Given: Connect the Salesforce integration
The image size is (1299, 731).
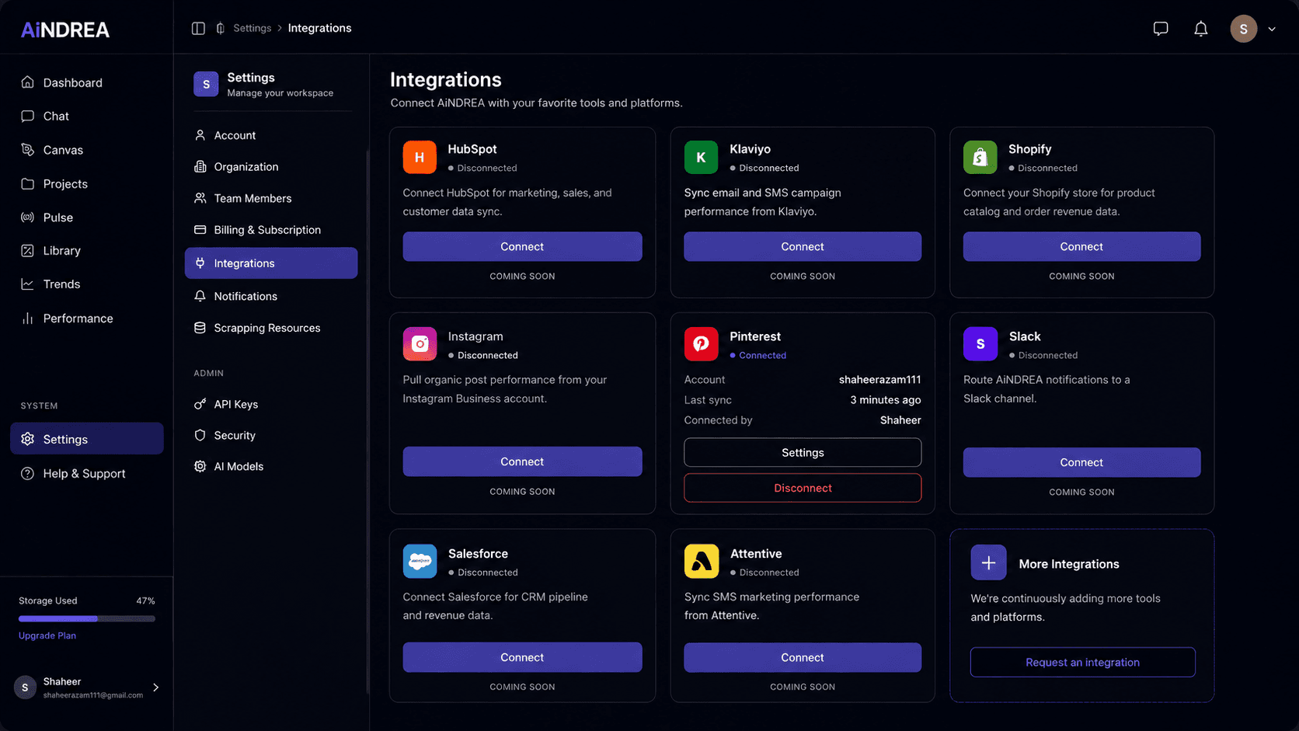Looking at the screenshot, I should point(522,657).
